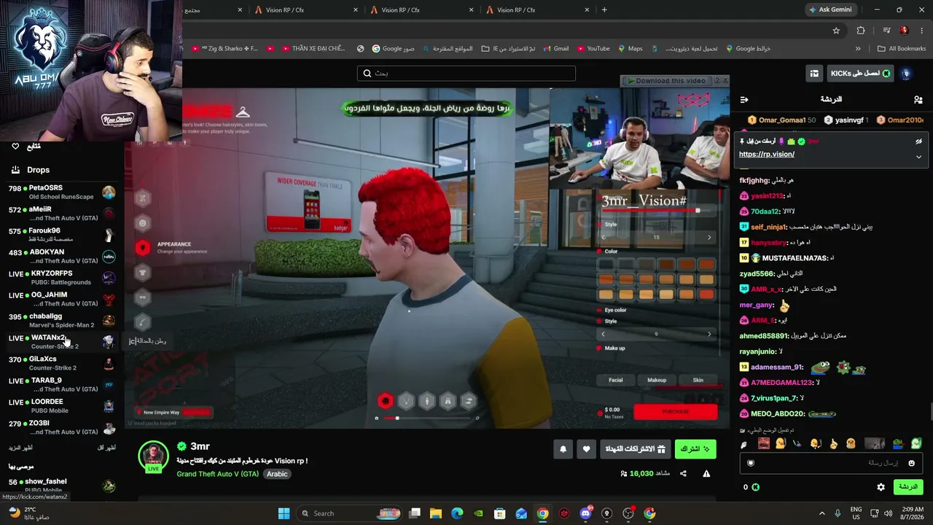Image resolution: width=933 pixels, height=525 pixels.
Task: Click أظهر المزيد in the sidebar
Action: click(x=20, y=448)
